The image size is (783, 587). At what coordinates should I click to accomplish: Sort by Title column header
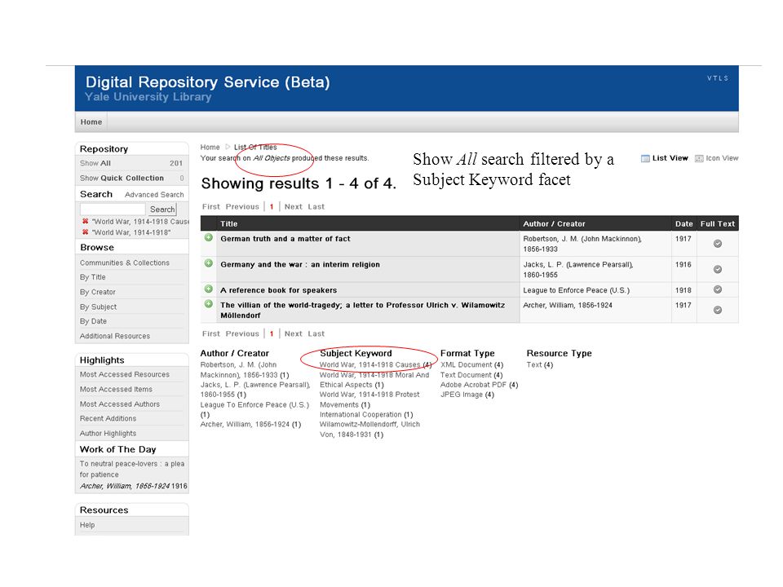(x=228, y=223)
